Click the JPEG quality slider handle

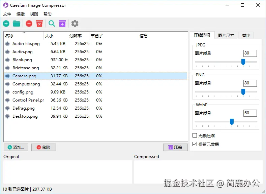click(243, 62)
